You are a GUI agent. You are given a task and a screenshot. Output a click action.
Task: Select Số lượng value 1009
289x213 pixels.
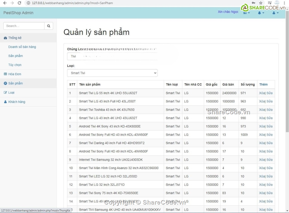(244, 135)
